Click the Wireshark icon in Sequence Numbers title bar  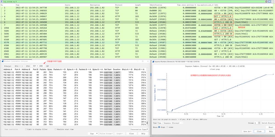pos(153,62)
